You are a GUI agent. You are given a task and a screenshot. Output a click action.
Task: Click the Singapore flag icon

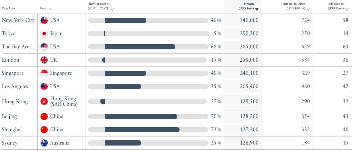pyautogui.click(x=44, y=73)
